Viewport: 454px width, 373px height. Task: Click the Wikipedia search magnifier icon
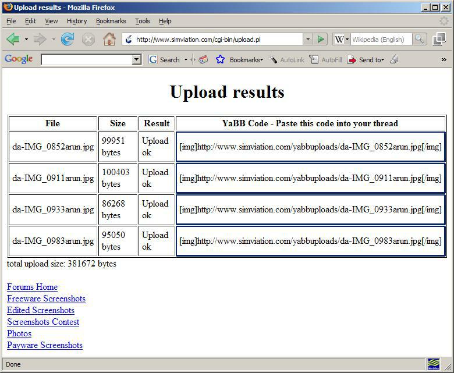[420, 40]
